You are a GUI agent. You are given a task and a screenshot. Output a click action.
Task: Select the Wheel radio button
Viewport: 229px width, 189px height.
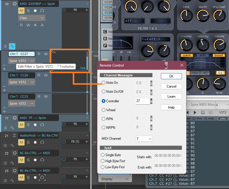pyautogui.click(x=103, y=110)
